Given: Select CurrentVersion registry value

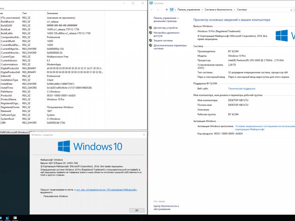Looking at the screenshot, I should click(x=9, y=60).
